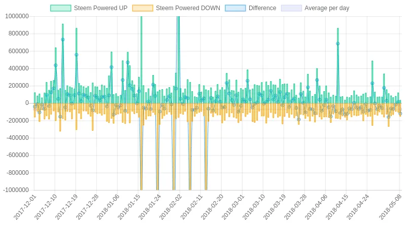Click the blue Difference legend swatch
This screenshot has width=405, height=228.
click(x=235, y=8)
